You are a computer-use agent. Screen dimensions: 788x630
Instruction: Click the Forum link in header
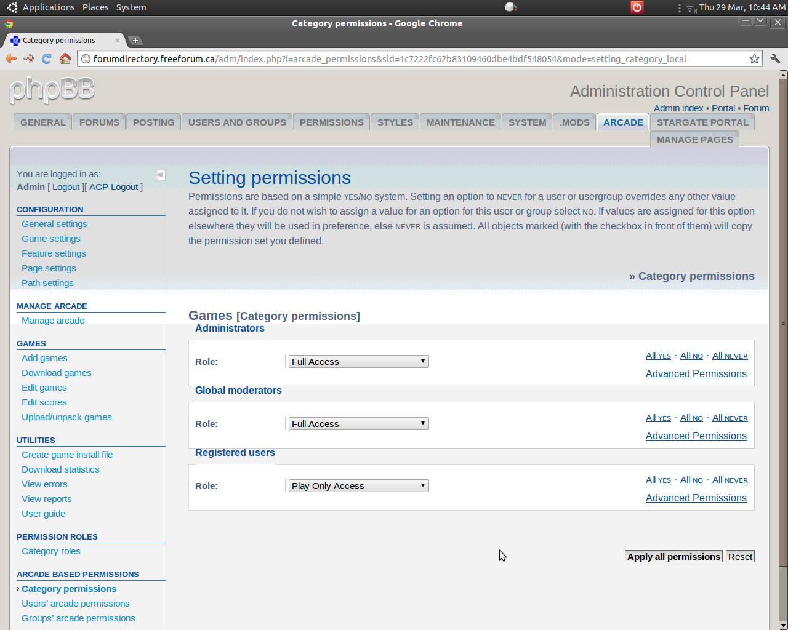[756, 108]
